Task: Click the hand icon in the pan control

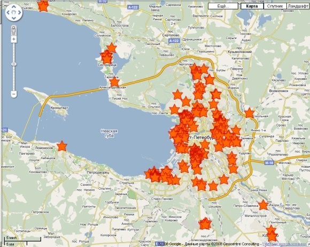Action: click(x=14, y=12)
